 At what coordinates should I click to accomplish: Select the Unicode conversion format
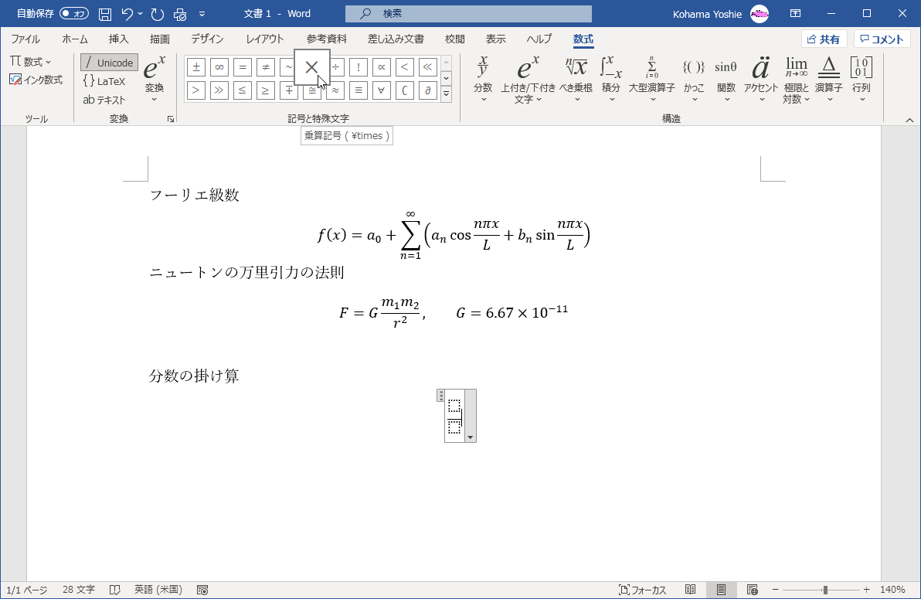tap(109, 63)
